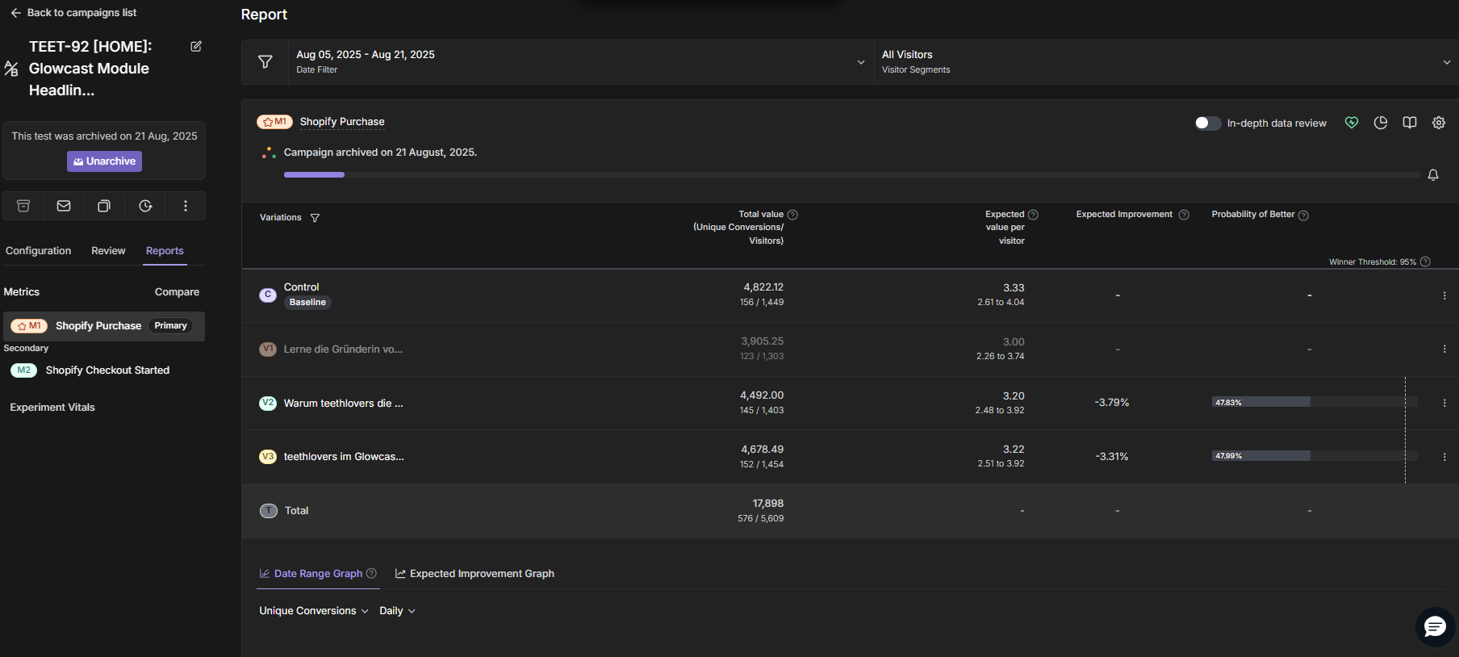Open Lerne die Gründerin row options menu
Screen dimensions: 1459x657
[1444, 349]
